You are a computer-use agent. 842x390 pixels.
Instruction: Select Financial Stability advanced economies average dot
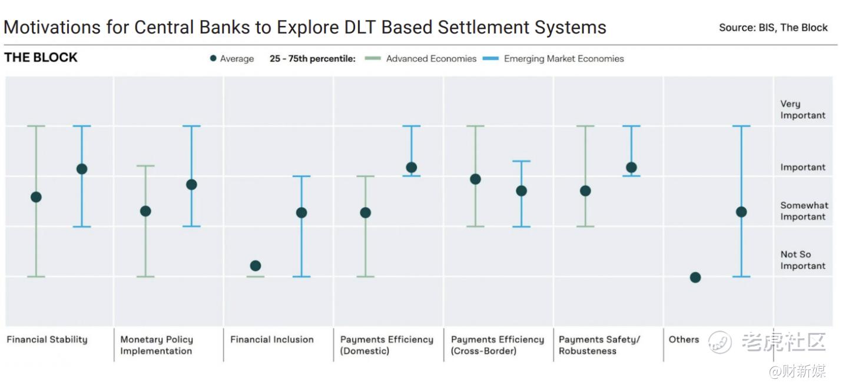pos(36,197)
